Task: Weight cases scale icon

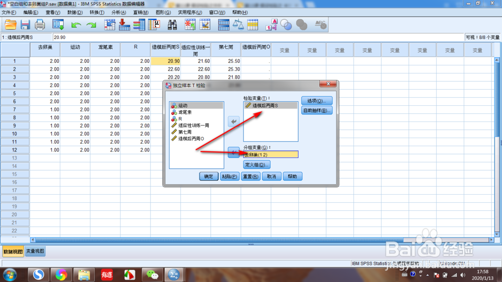Action: click(238, 25)
